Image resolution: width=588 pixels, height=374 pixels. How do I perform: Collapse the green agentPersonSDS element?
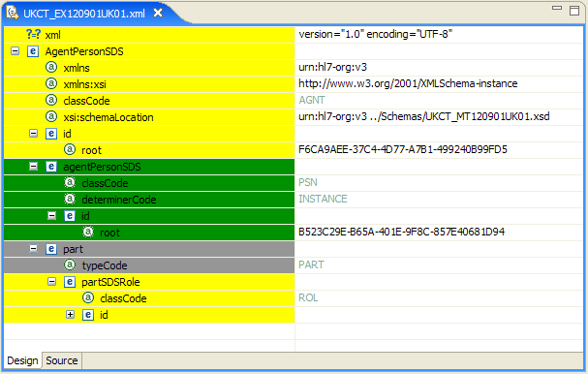point(33,167)
